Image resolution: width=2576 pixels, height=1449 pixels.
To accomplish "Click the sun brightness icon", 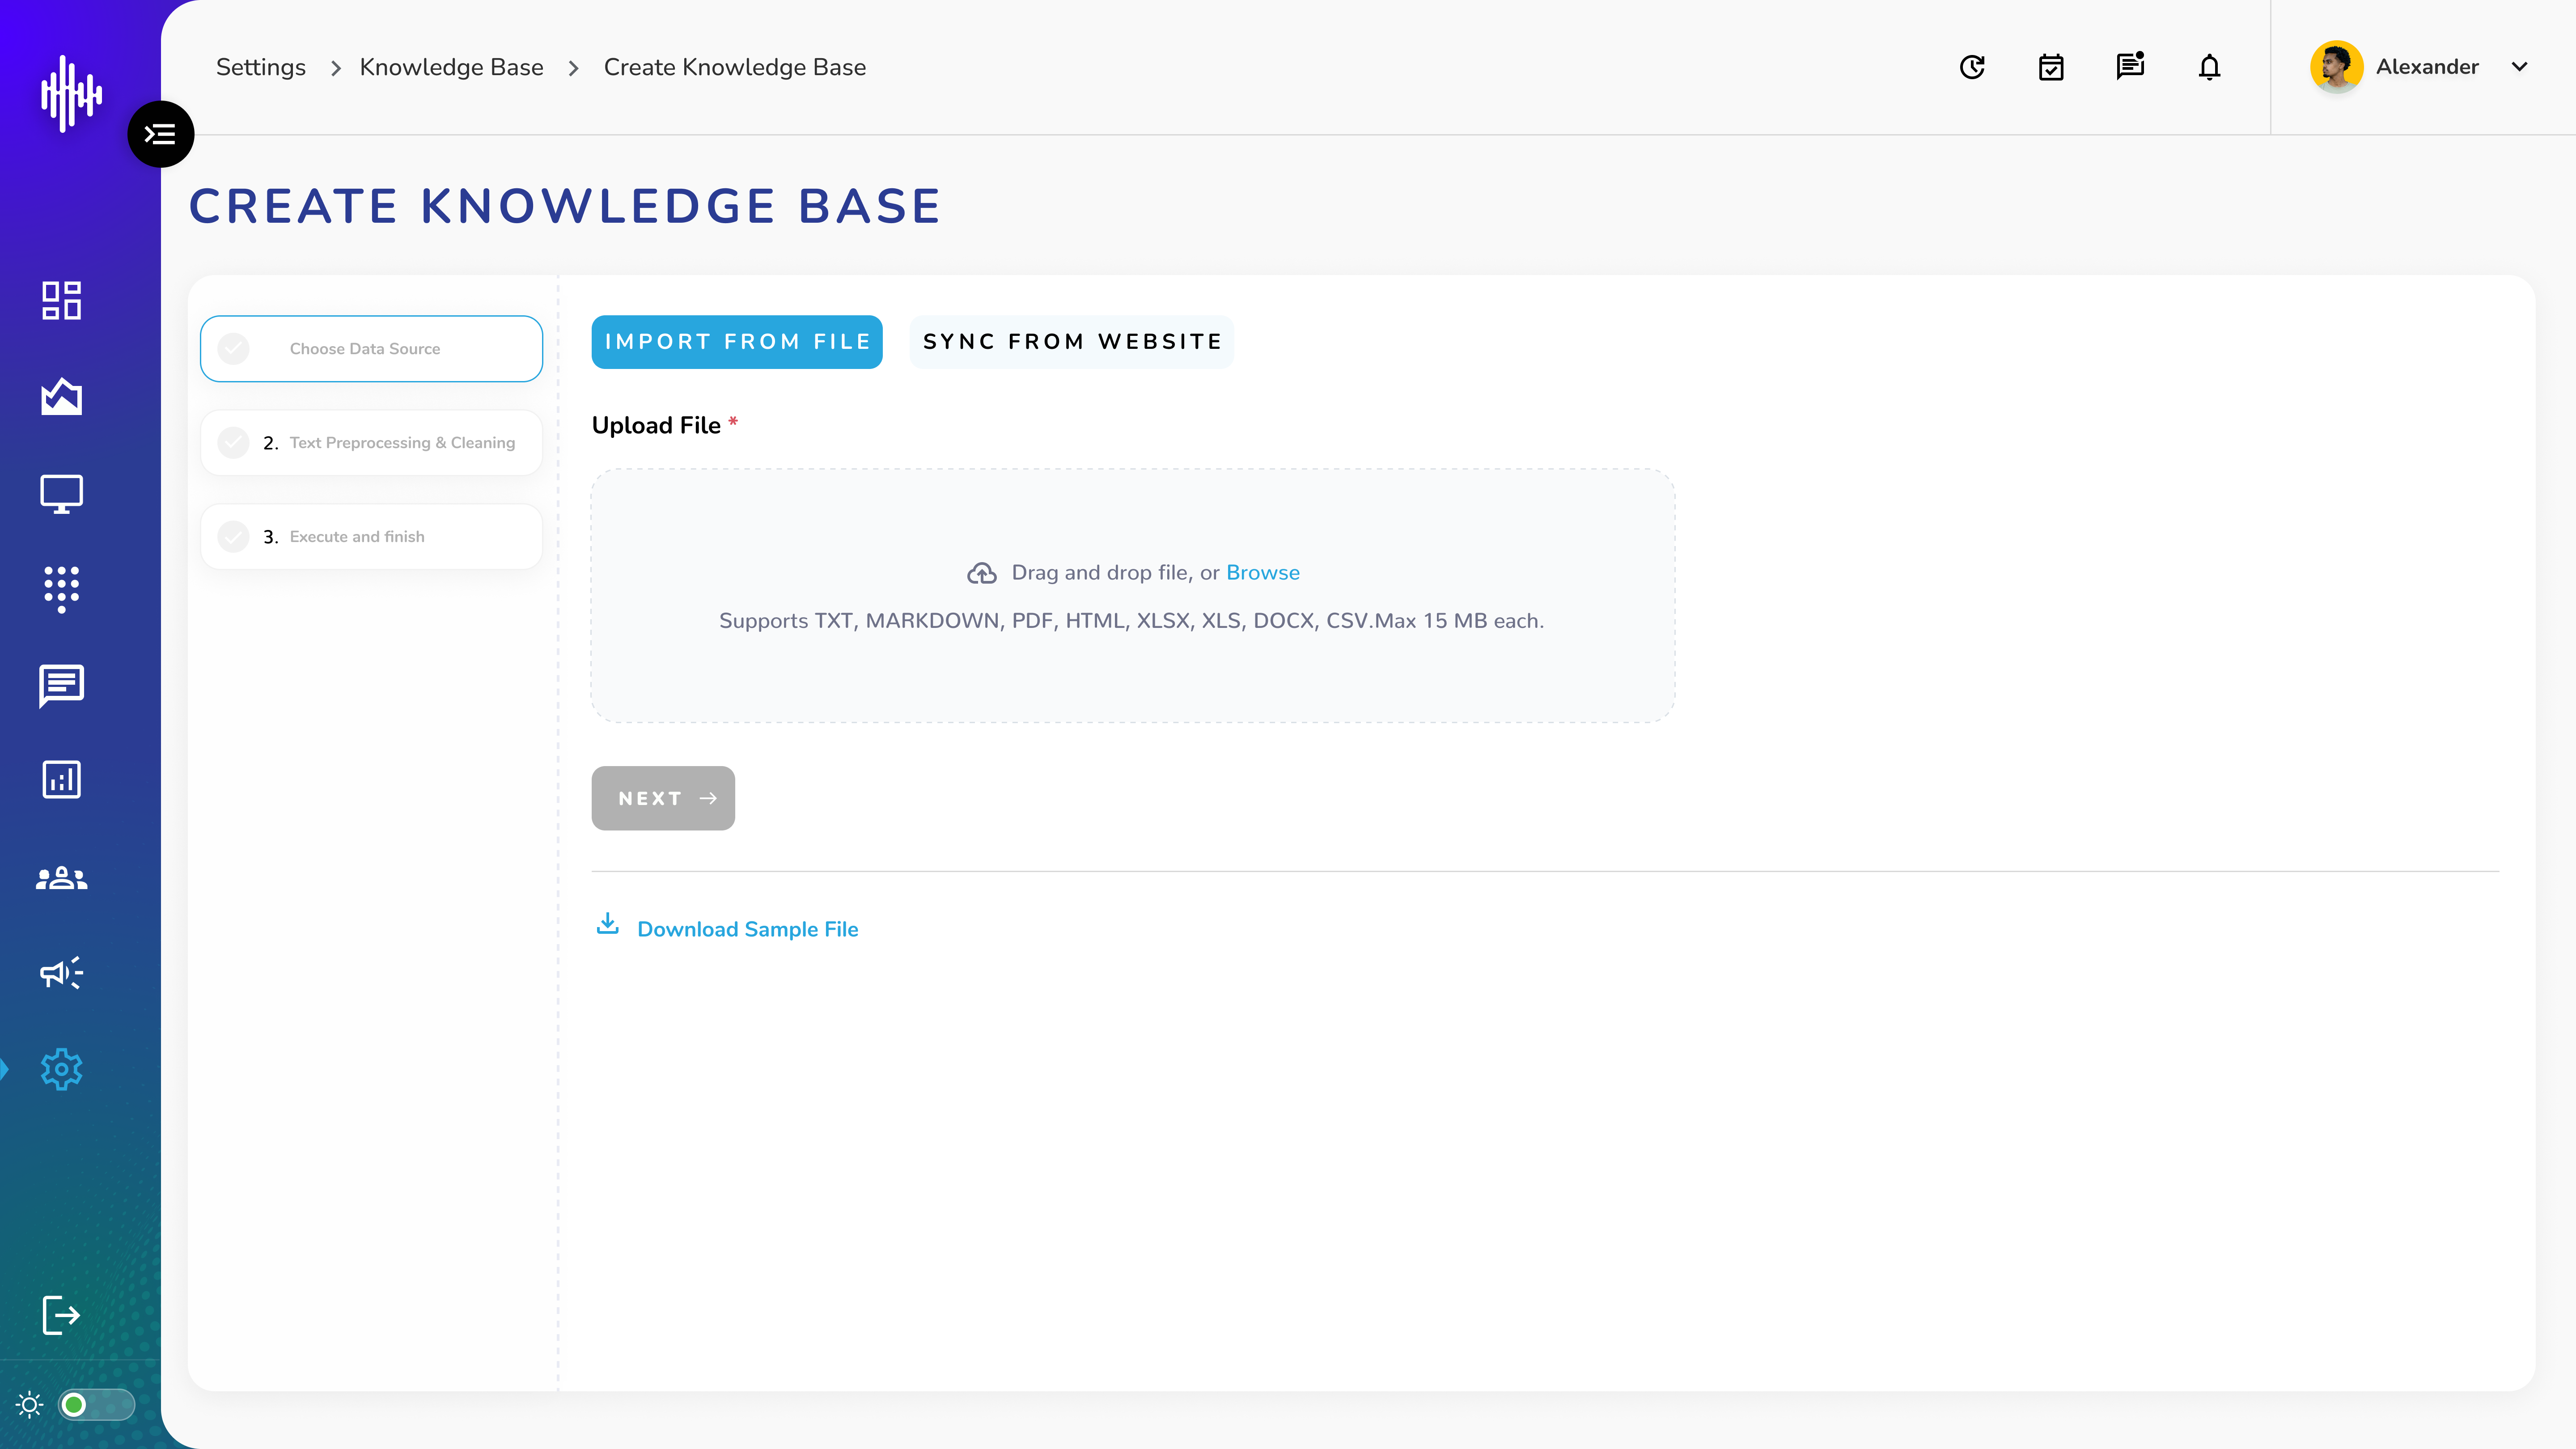I will click(x=30, y=1405).
